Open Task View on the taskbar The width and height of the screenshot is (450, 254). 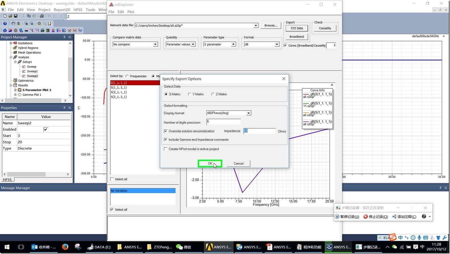click(21, 247)
